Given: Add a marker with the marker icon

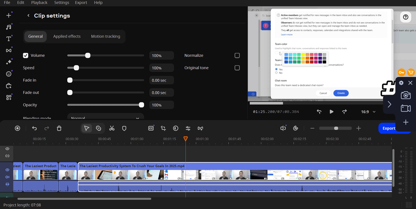Looking at the screenshot, I should (x=124, y=128).
